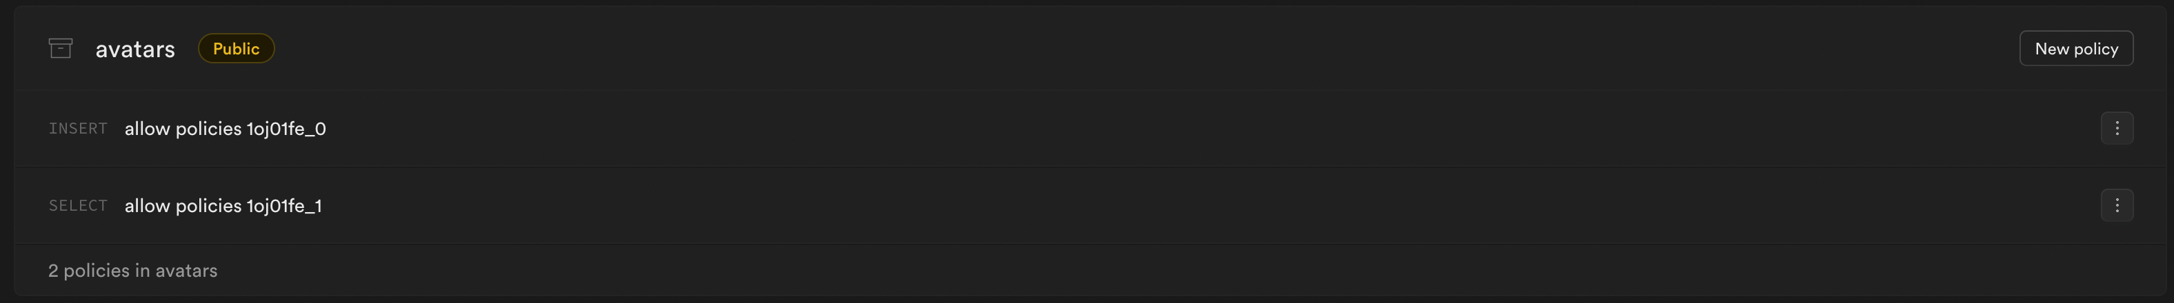
Task: Click the New policy button
Action: (x=2075, y=49)
